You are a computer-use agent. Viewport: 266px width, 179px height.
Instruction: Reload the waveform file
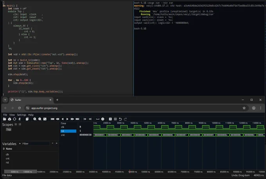pos(14,119)
